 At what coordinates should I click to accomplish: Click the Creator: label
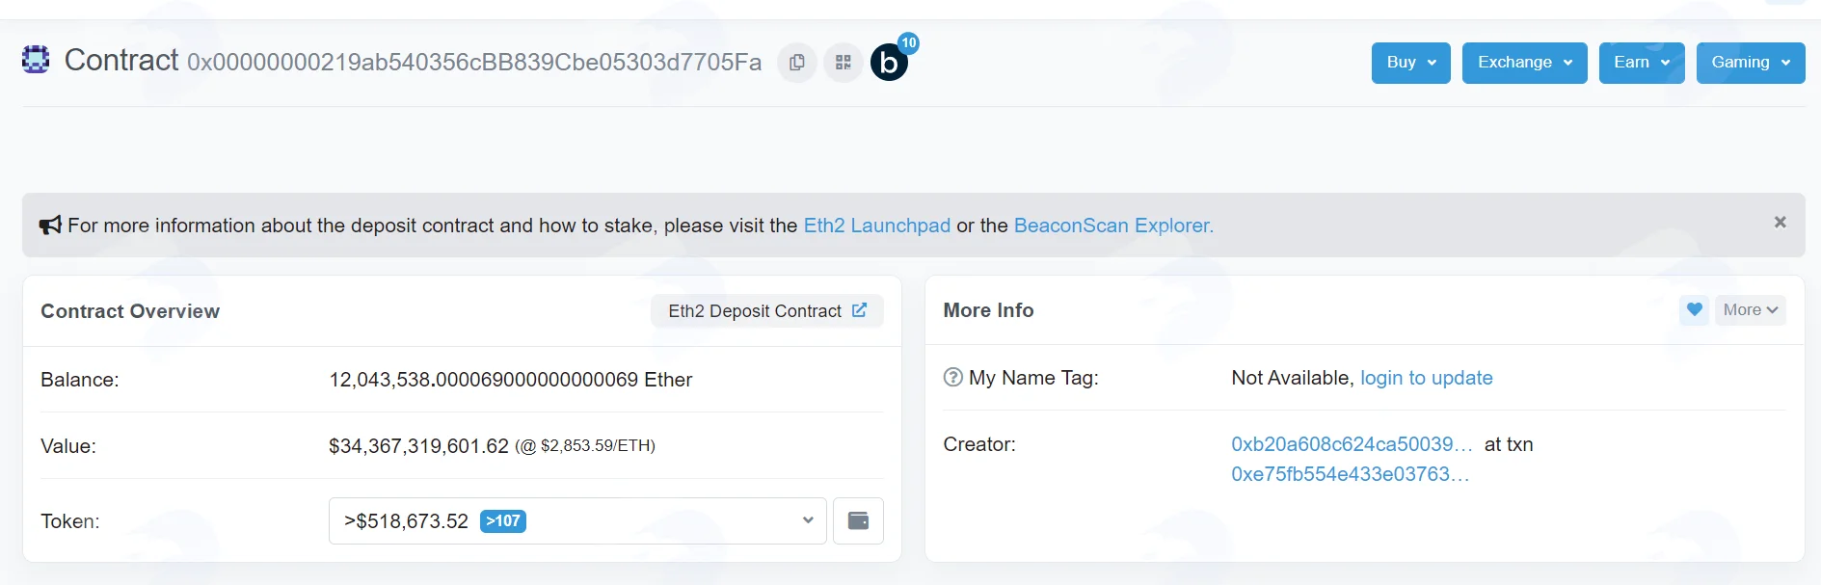[x=979, y=444]
